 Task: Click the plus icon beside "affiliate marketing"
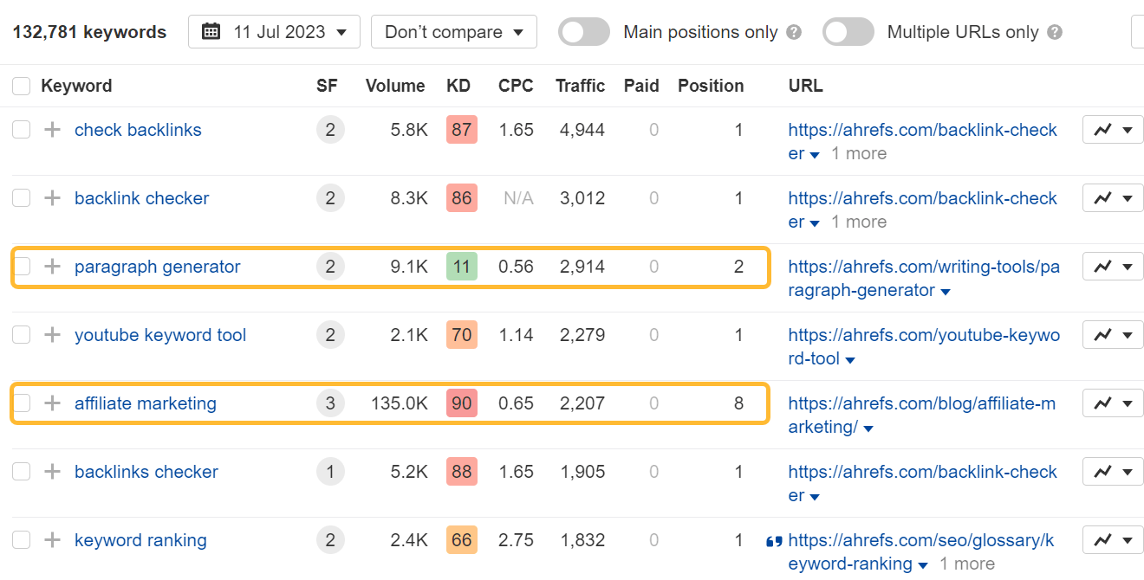click(52, 403)
